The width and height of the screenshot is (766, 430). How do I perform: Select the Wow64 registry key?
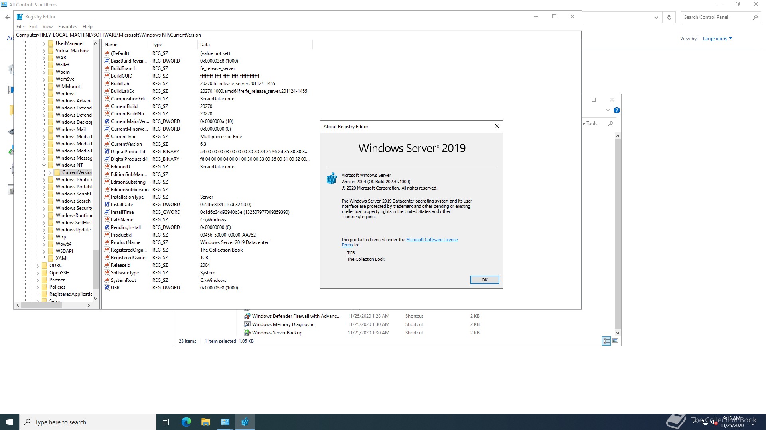(x=63, y=244)
